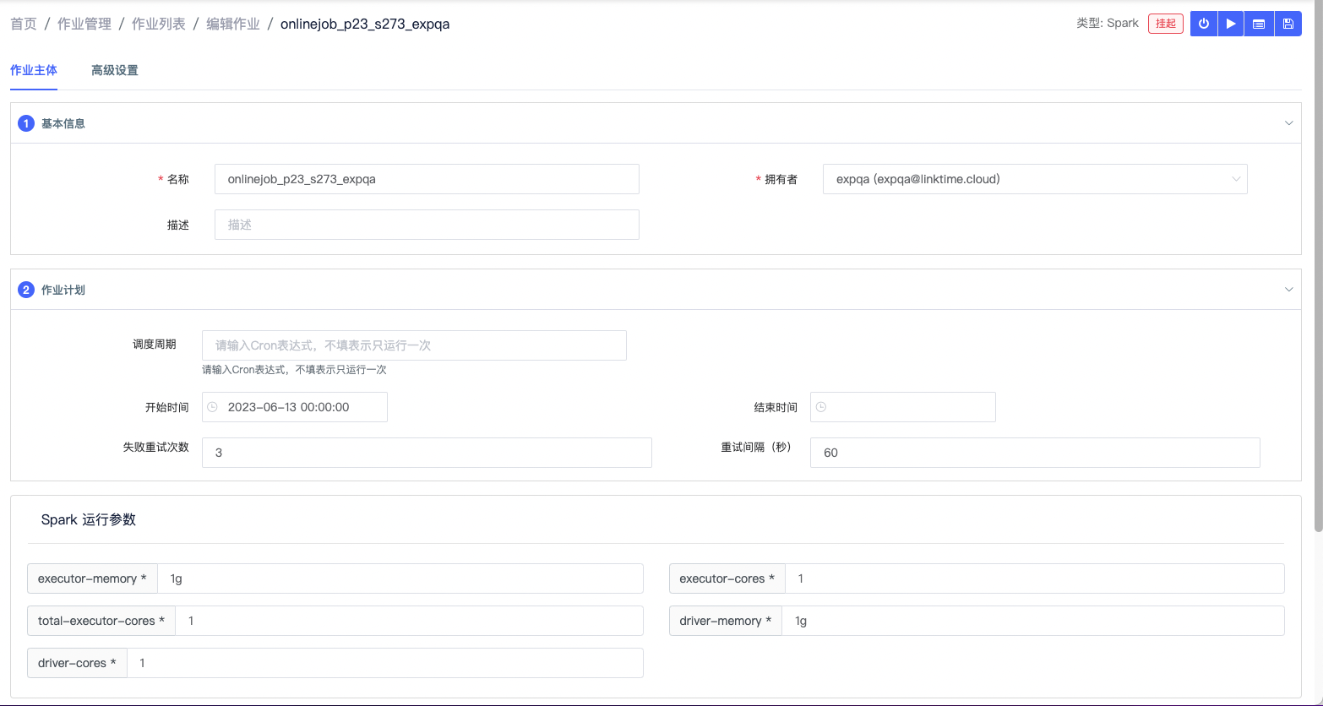This screenshot has height=706, width=1323.
Task: Click the 基本信息 section title
Action: [63, 123]
